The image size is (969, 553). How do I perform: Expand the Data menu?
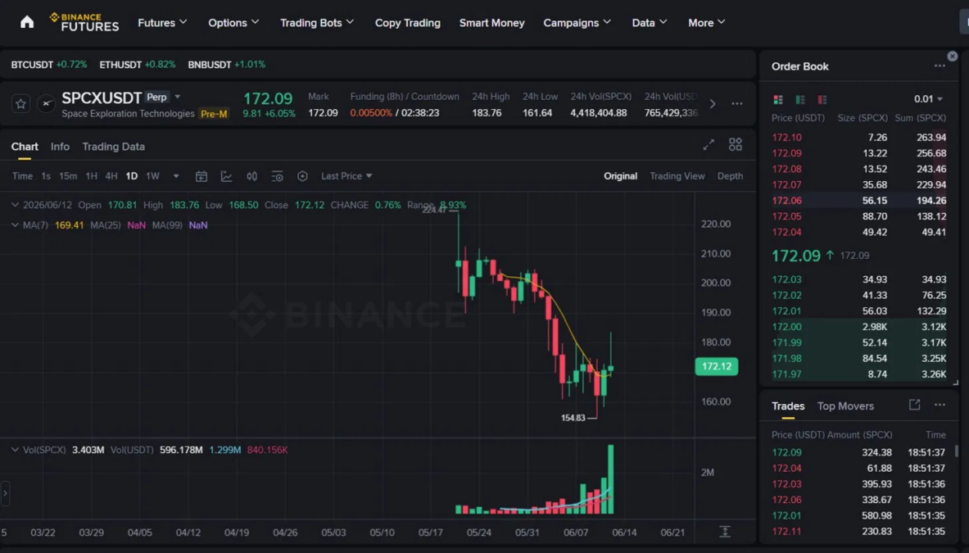click(650, 22)
